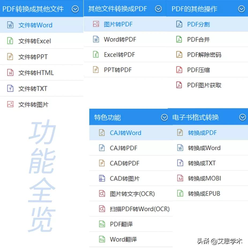Expand the 其他文件转换成PDF chevron

159,8
